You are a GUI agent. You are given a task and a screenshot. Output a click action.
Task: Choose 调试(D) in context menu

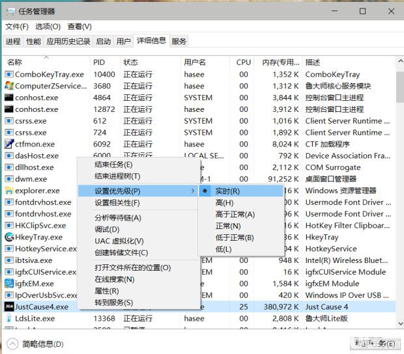coord(138,229)
